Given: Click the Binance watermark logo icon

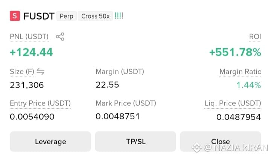Looking at the screenshot, I should click(197, 148).
